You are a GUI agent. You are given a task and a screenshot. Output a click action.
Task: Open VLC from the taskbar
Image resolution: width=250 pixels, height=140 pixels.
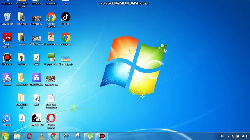pos(41,136)
